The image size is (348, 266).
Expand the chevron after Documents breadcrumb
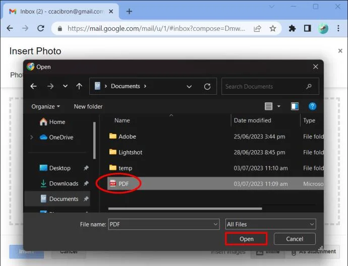(145, 86)
